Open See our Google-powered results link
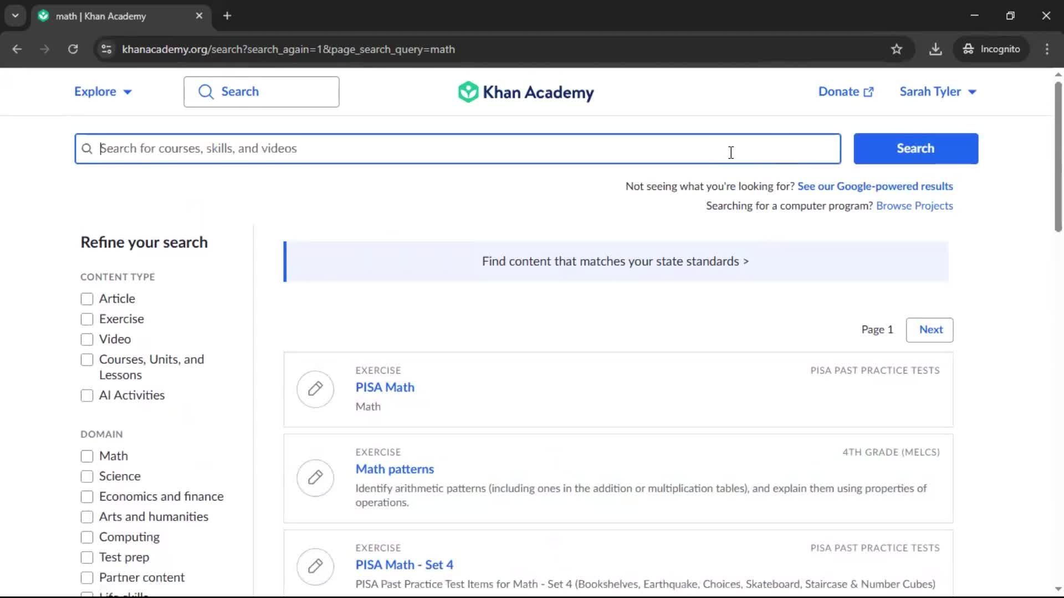1064x598 pixels. point(875,187)
